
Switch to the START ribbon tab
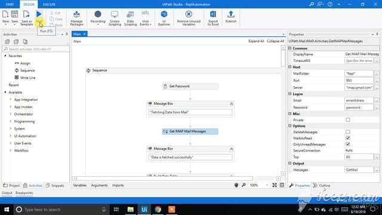(10, 4)
